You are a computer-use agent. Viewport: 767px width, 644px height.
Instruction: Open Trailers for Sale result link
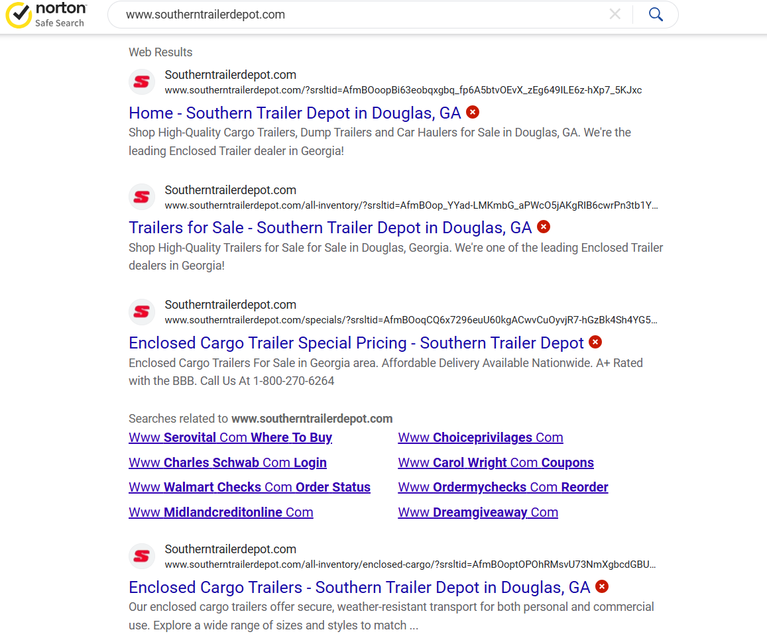(x=330, y=228)
